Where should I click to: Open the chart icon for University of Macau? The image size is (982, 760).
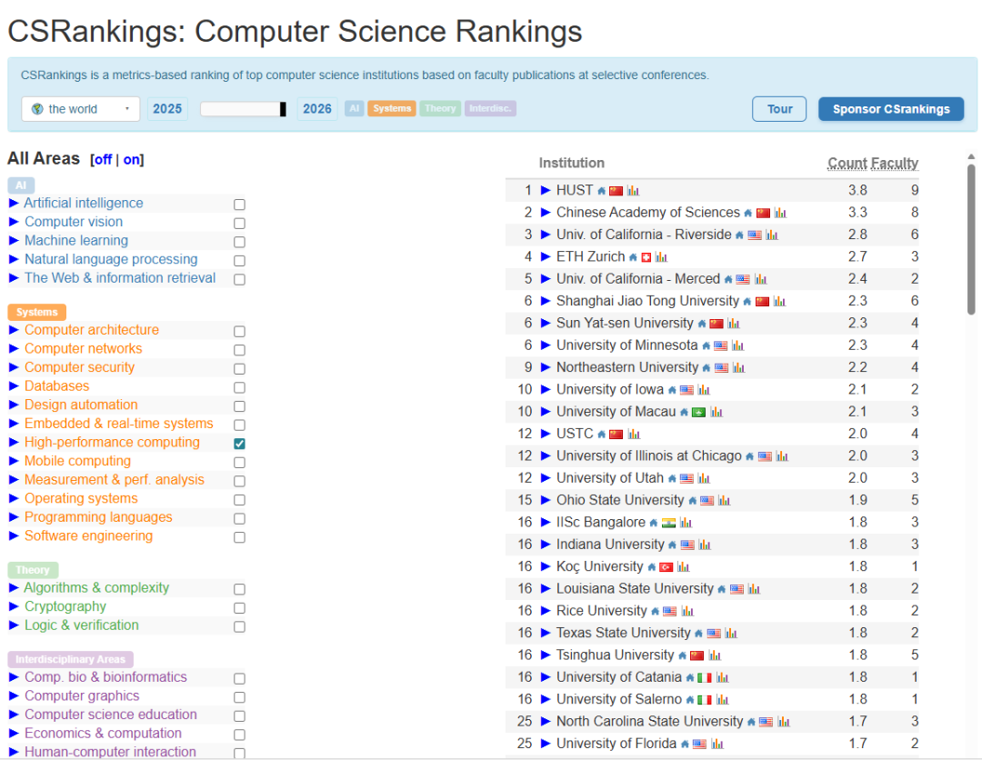tap(716, 412)
